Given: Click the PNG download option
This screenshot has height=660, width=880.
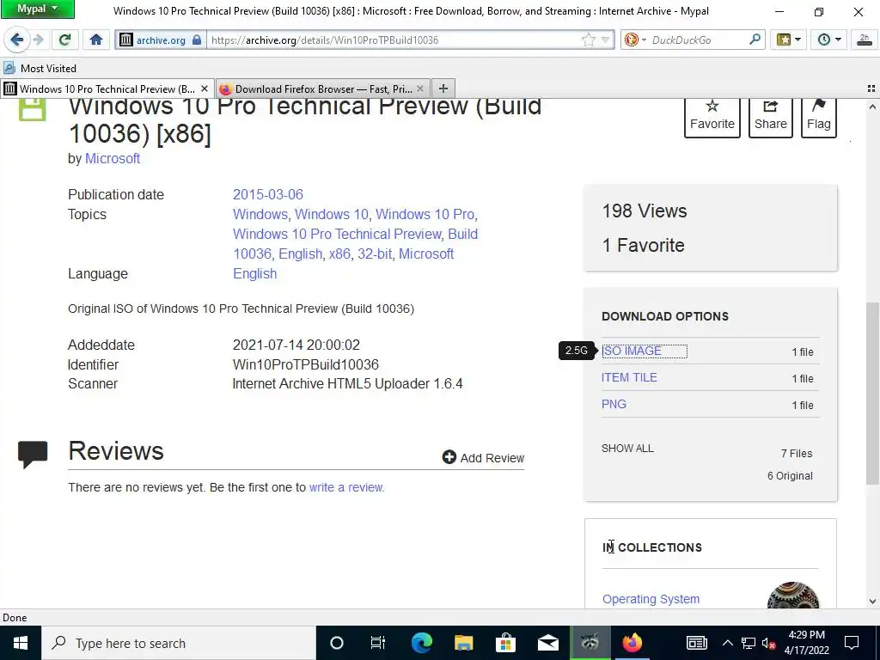Looking at the screenshot, I should (614, 405).
